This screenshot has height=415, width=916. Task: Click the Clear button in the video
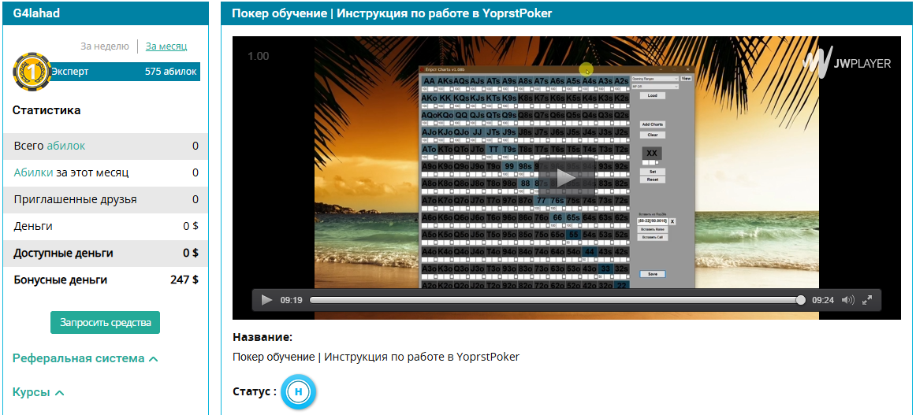click(653, 135)
